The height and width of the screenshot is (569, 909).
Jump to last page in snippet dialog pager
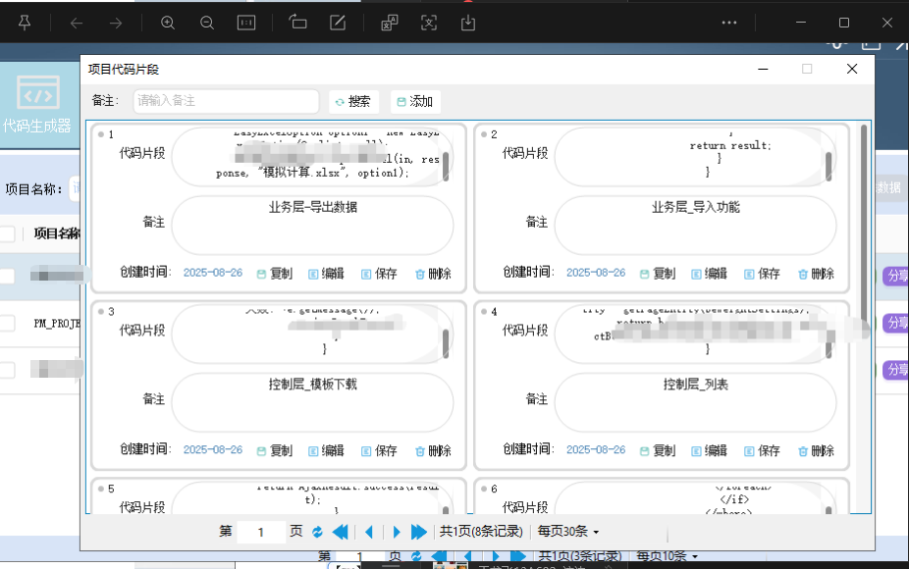[418, 532]
